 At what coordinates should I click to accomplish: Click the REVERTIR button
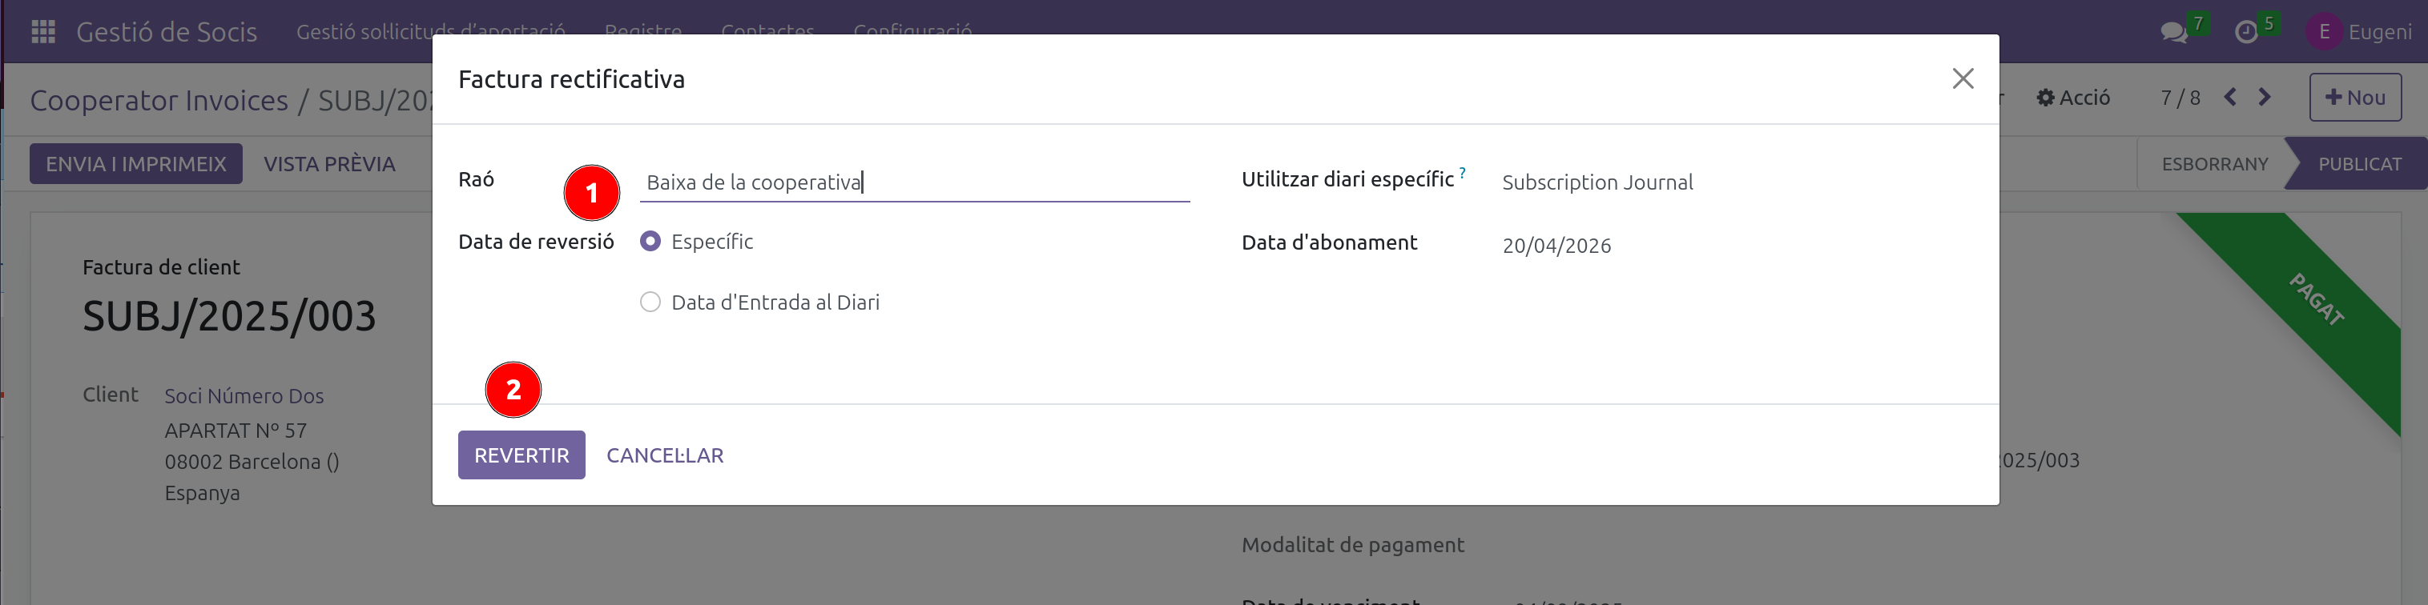click(521, 455)
